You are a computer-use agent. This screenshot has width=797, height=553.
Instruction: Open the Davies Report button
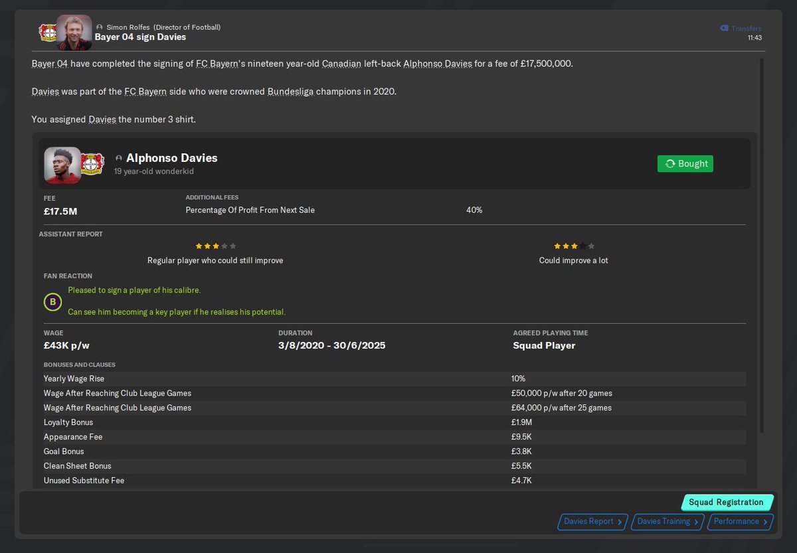pos(592,522)
